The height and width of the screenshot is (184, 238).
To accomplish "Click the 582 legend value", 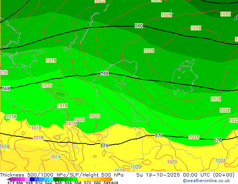I will click(97, 182).
